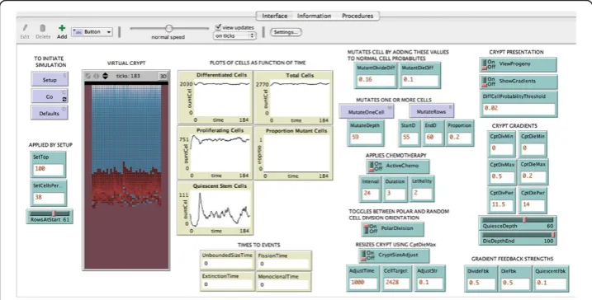Image resolution: width=592 pixels, height=300 pixels.
Task: Switch to the Information tab
Action: click(314, 16)
